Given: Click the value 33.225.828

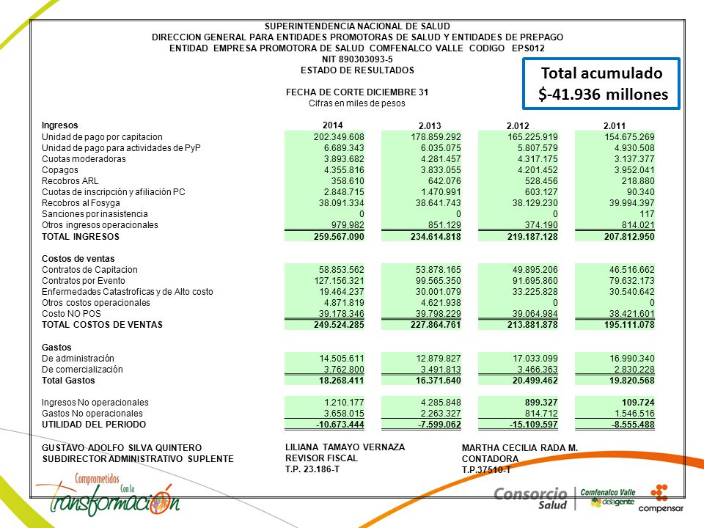Looking at the screenshot, I should [535, 292].
